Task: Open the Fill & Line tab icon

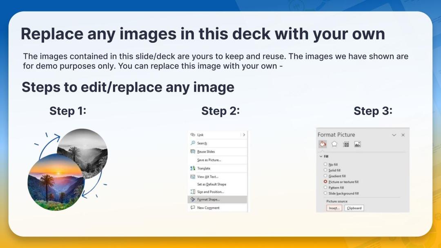Action: tap(323, 144)
